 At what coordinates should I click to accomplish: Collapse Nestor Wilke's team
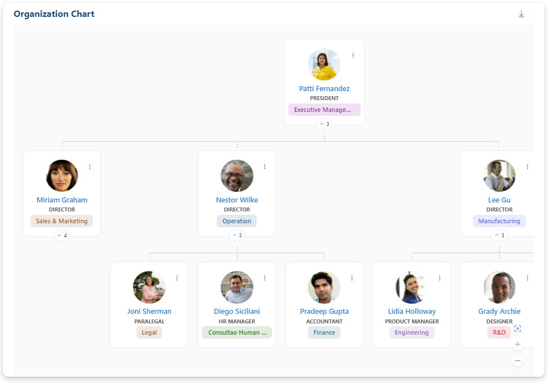[237, 235]
